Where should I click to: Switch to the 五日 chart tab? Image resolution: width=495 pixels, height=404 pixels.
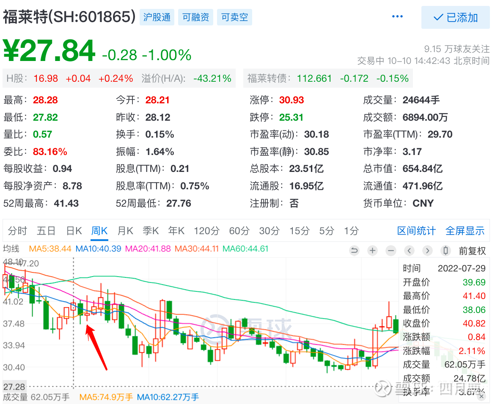coord(46,231)
